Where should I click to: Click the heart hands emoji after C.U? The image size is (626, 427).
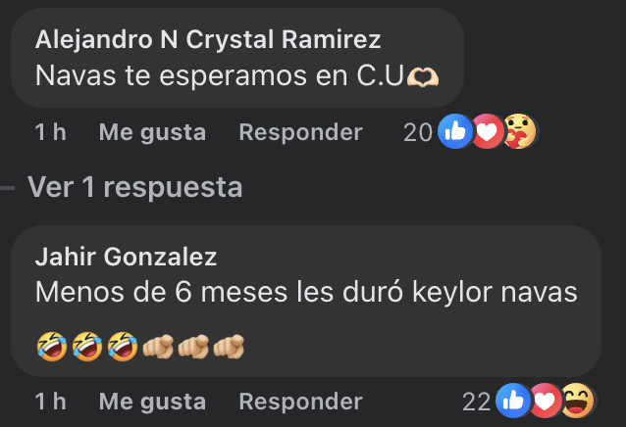click(x=423, y=76)
